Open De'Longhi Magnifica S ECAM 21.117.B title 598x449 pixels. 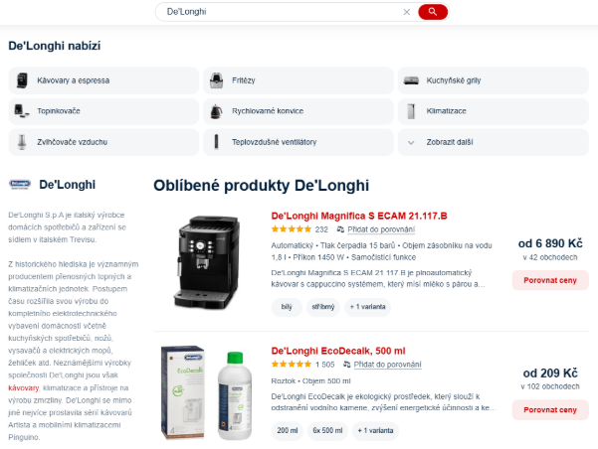click(359, 216)
